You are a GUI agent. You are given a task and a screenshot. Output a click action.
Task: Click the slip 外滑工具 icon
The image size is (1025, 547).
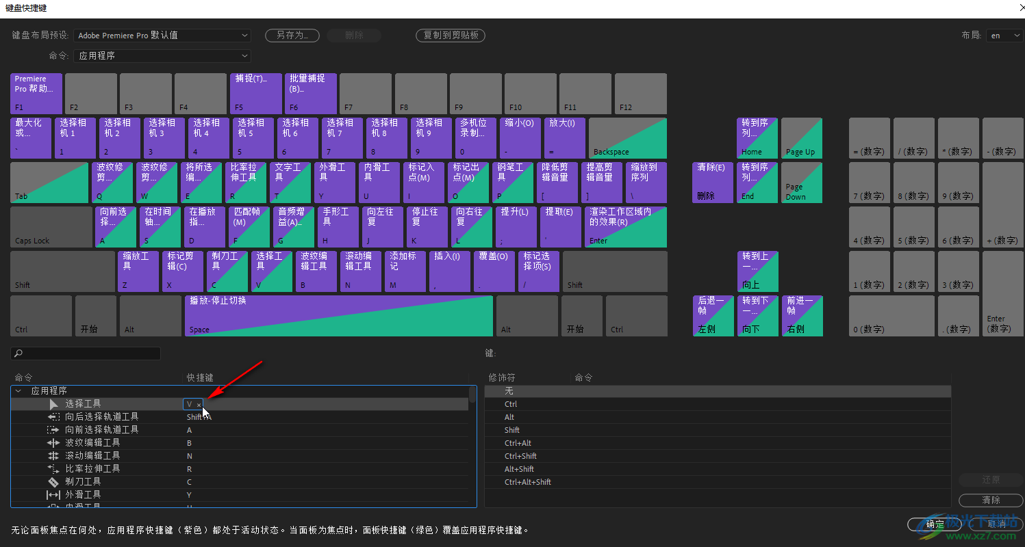(53, 495)
